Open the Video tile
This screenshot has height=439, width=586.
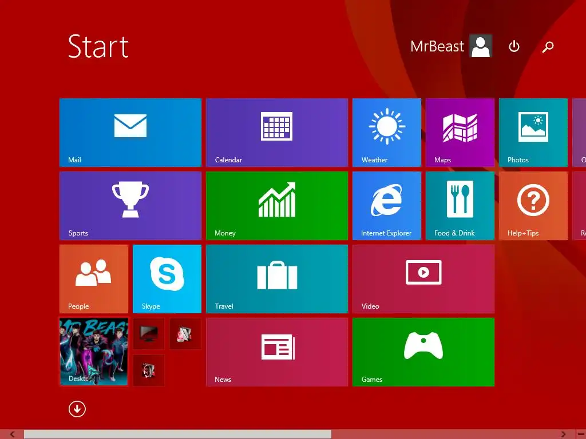pos(423,279)
